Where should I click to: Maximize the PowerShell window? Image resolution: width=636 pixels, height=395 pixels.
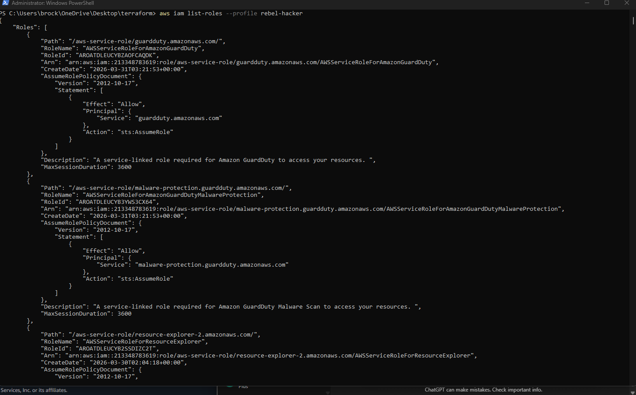(x=607, y=3)
